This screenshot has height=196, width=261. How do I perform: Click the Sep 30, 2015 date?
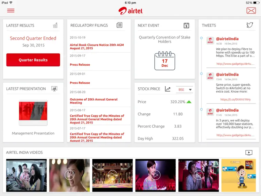click(33, 45)
